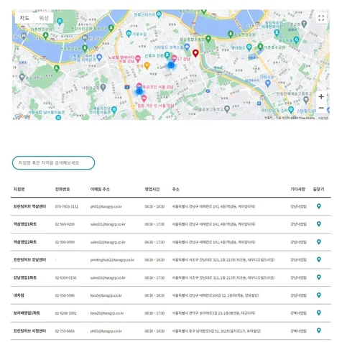This screenshot has height=342, width=342.
Task: Select the dark red location marker on map
Action: pos(195,53)
